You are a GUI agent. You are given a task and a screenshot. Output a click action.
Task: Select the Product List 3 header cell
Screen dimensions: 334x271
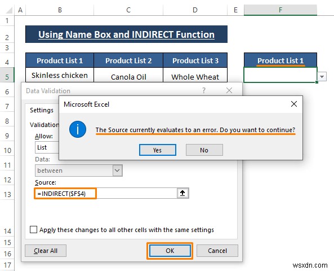coord(195,60)
